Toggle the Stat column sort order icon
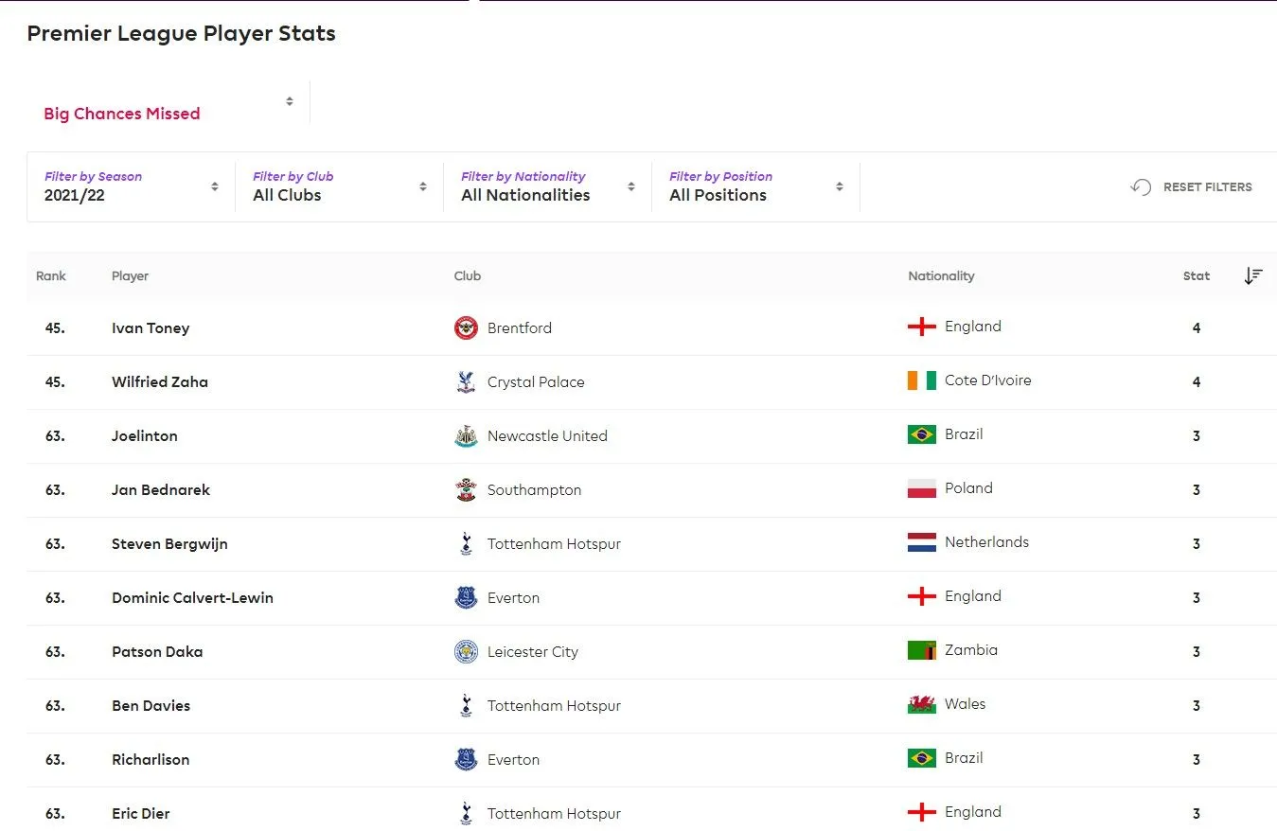The image size is (1277, 831). click(1253, 276)
